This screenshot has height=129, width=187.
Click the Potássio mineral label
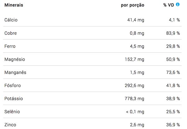(14, 99)
